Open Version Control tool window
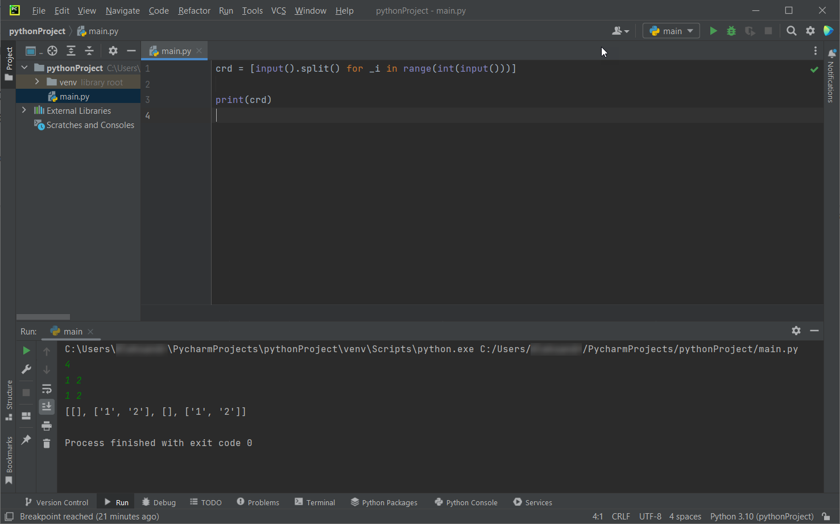This screenshot has height=524, width=840. 56,502
